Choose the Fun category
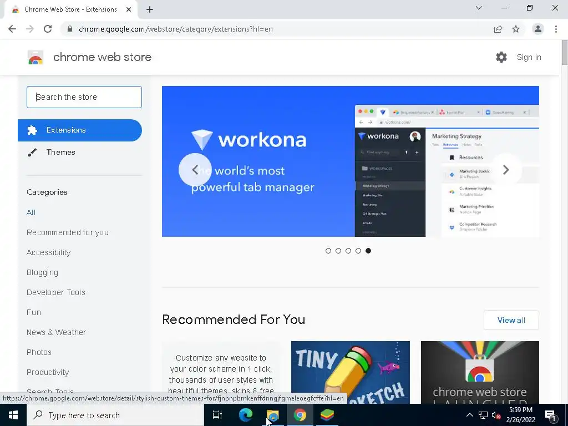568x426 pixels. [34, 312]
